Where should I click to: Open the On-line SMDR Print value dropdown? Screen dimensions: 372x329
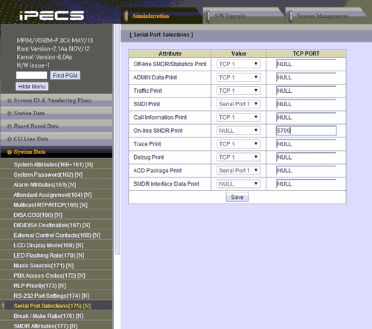238,131
